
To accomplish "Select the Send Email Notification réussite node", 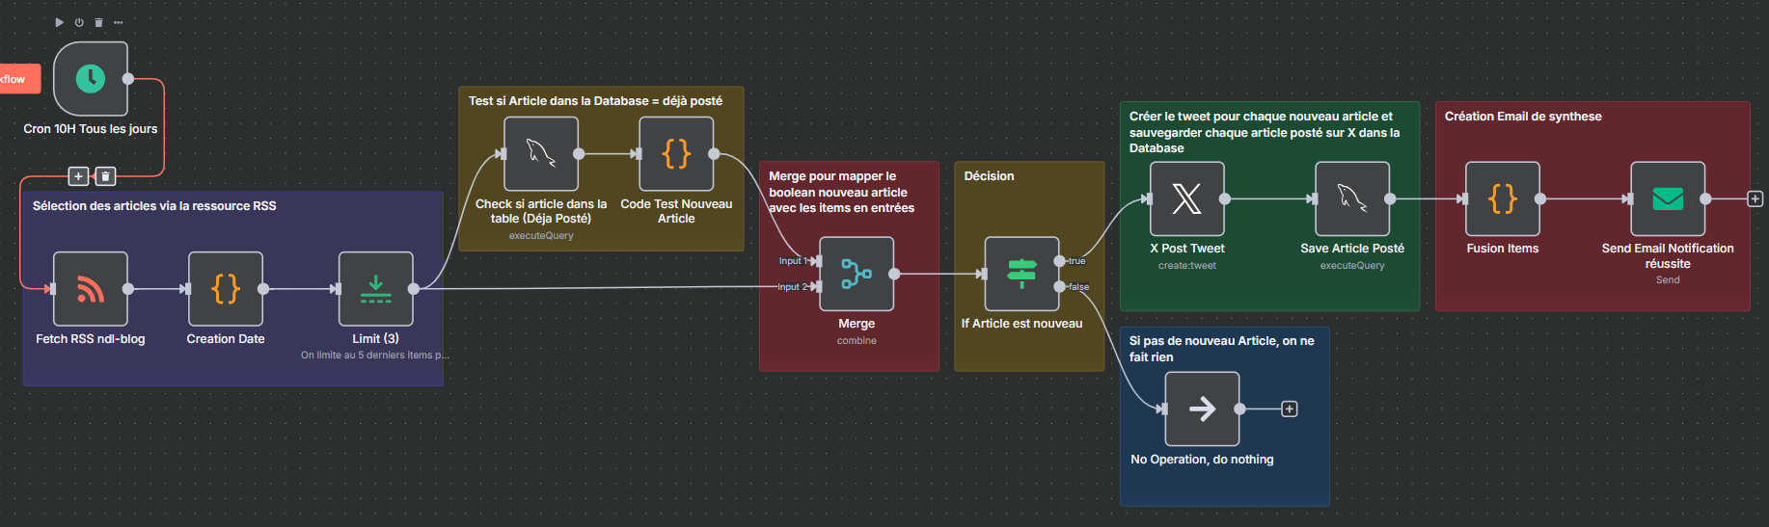I will coord(1668,198).
